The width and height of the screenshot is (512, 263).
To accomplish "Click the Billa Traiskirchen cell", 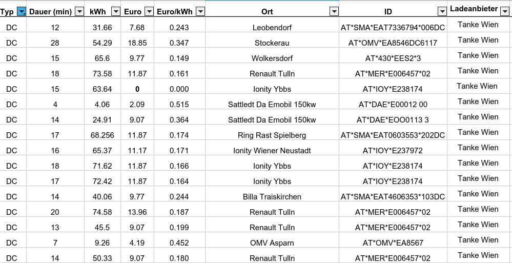I will point(272,197).
